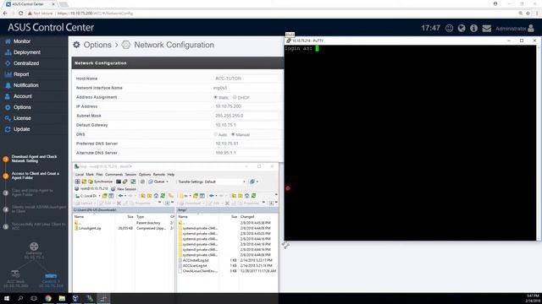
Task: Click the Subnet Mask input field
Action: (246, 116)
